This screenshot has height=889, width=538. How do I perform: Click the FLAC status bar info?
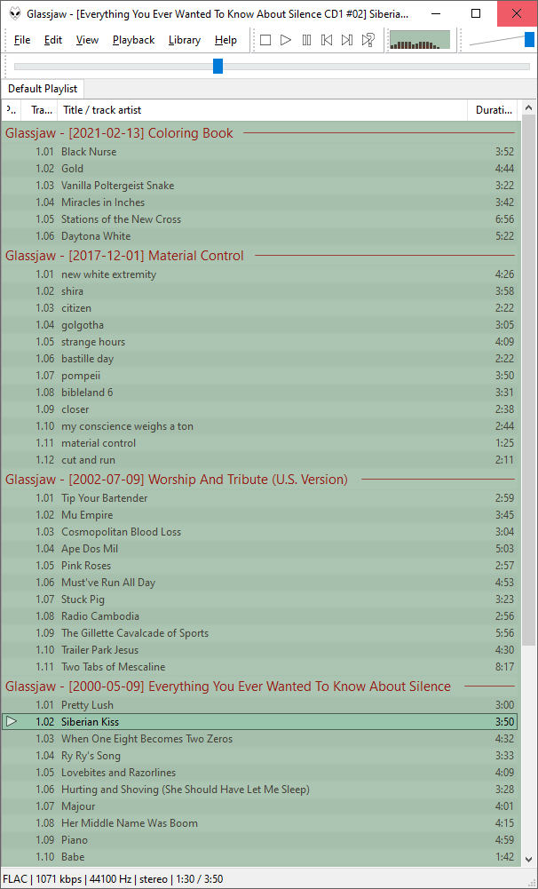click(113, 879)
